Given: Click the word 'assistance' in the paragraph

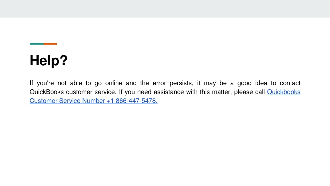Looking at the screenshot, I should click(x=169, y=92).
